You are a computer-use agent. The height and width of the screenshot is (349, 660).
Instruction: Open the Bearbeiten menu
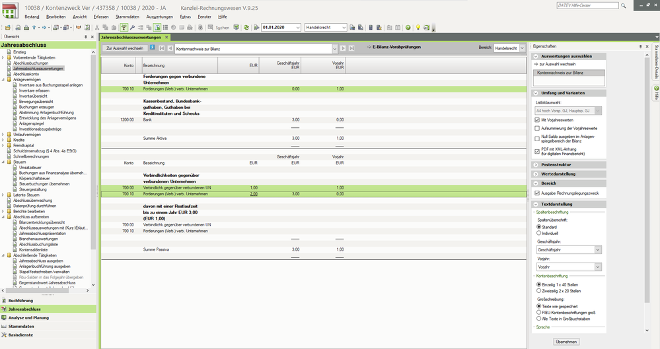56,16
